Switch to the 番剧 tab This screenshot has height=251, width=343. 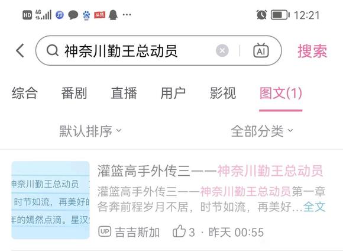[74, 93]
